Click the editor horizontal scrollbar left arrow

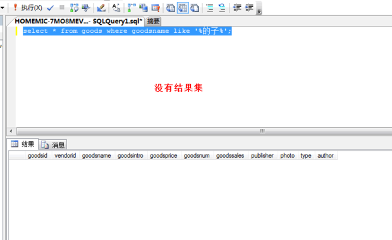[11, 131]
